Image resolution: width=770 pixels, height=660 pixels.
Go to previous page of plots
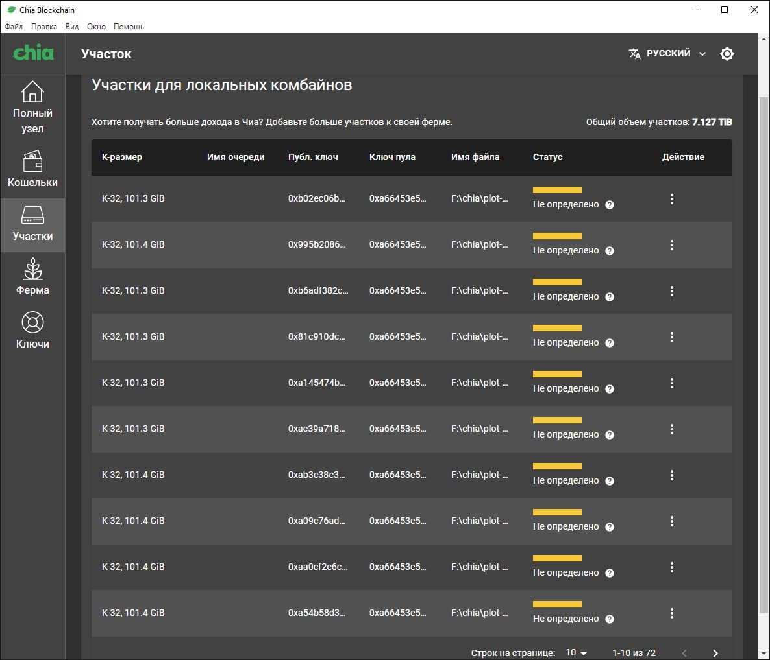pos(684,653)
